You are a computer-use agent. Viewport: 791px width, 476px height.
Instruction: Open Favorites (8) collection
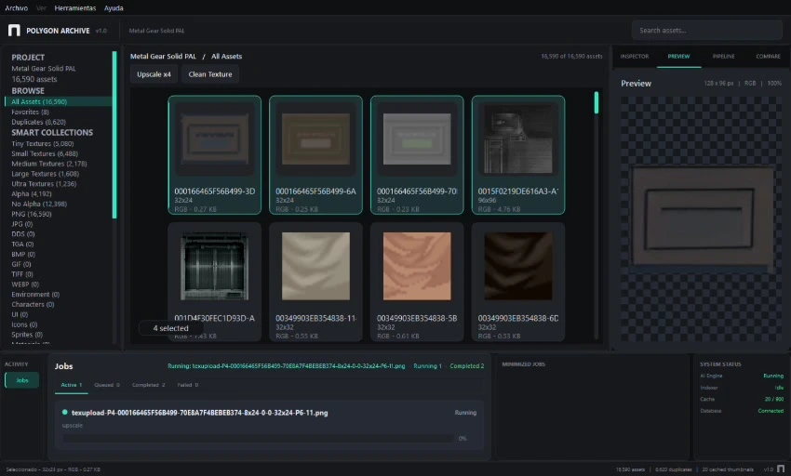coord(31,112)
